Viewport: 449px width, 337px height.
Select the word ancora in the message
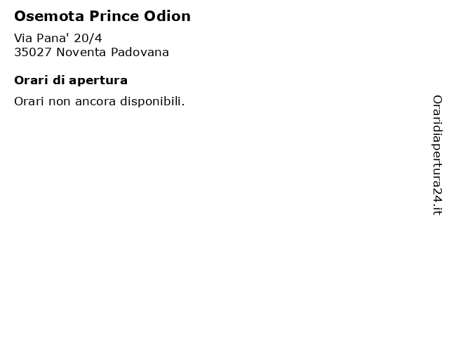click(95, 102)
